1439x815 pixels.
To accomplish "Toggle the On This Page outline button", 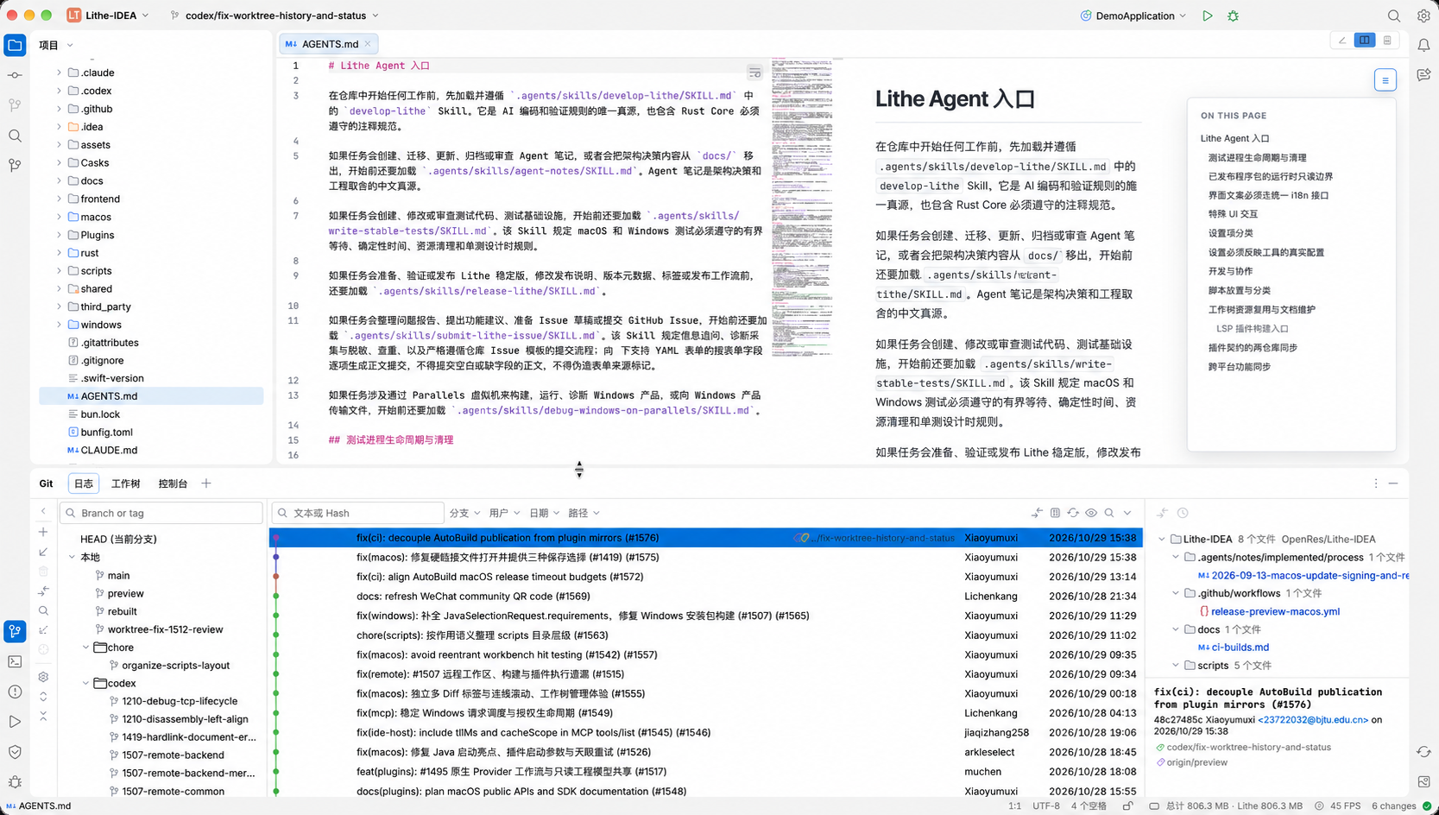I will coord(1385,80).
